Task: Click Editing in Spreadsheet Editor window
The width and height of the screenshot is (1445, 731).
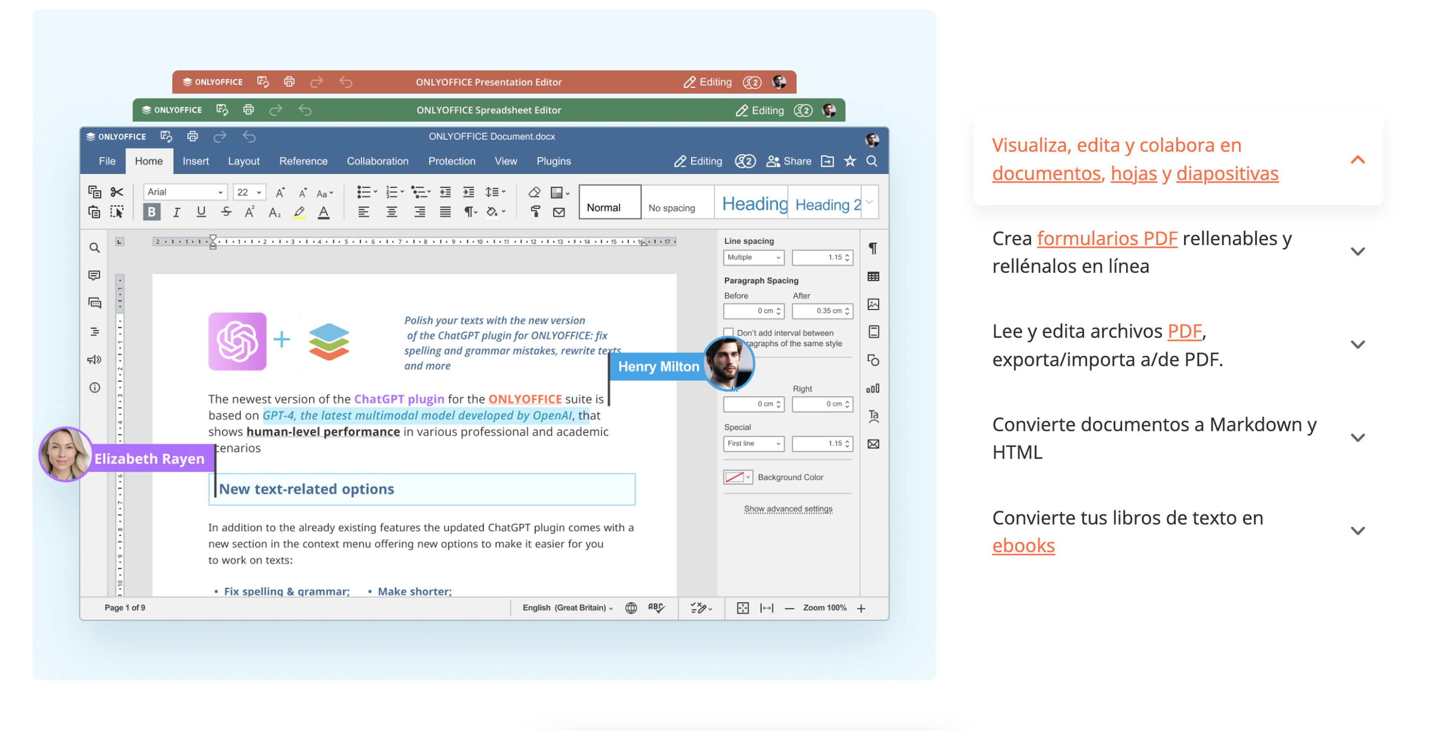Action: (x=759, y=111)
